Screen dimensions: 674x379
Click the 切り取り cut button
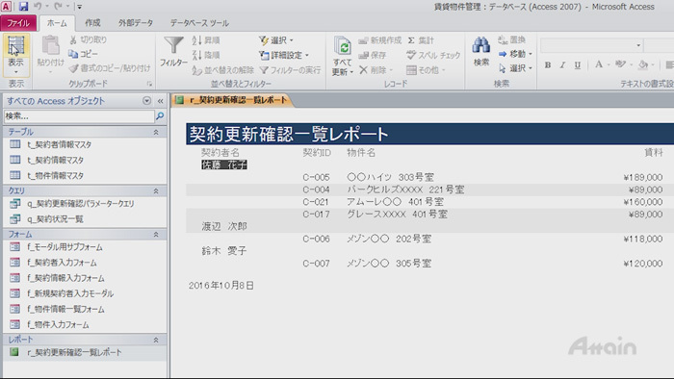[89, 39]
